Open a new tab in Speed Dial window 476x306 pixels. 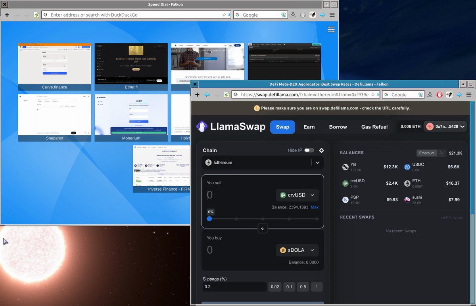click(7, 15)
